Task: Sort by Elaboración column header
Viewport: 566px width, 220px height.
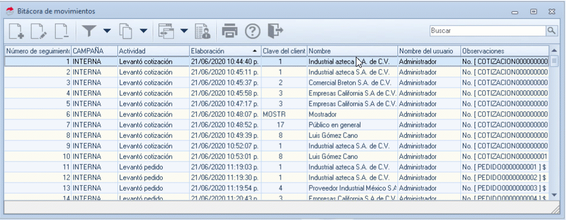Action: (x=225, y=51)
